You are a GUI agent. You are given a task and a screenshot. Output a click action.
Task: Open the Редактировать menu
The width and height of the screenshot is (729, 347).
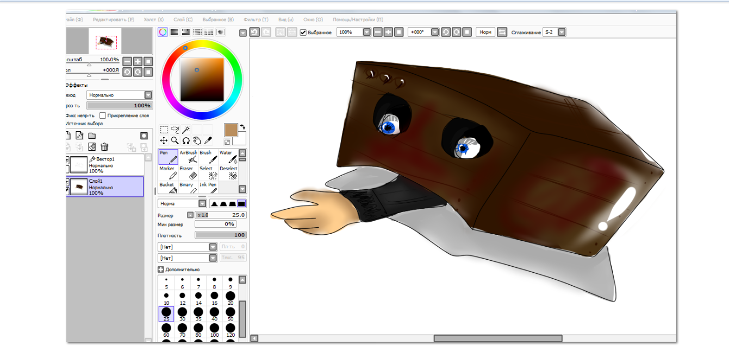[x=114, y=19]
